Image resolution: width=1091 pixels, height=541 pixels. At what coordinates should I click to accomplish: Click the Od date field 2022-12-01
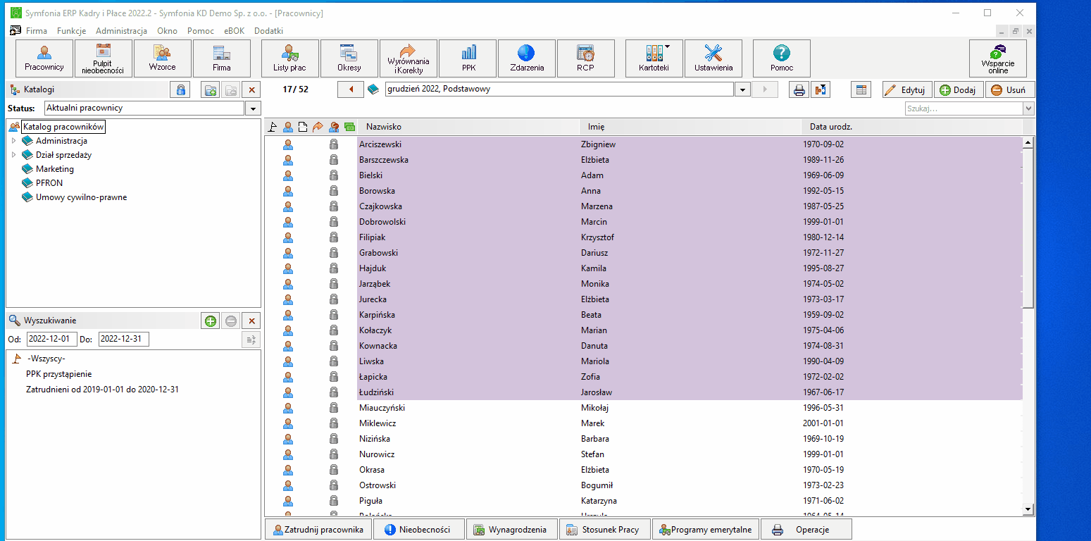(51, 339)
